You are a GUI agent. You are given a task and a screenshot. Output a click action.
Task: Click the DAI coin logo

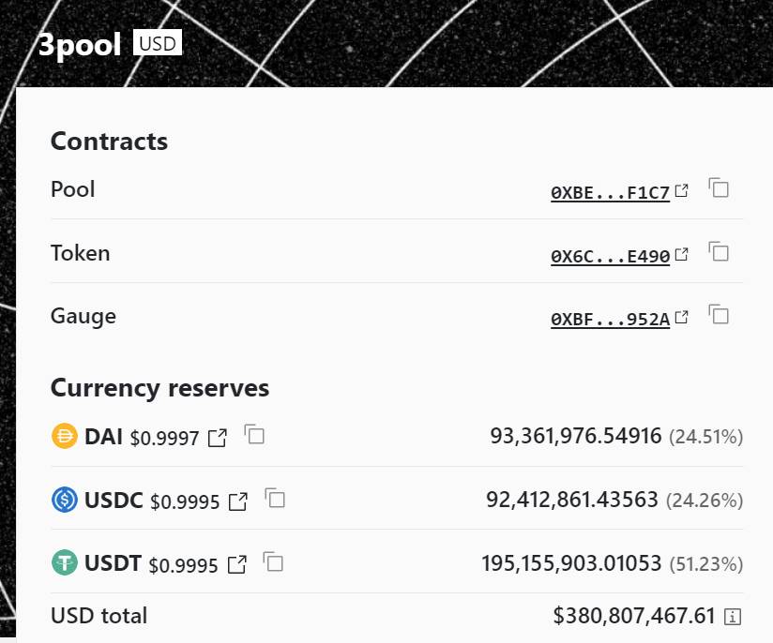(65, 436)
